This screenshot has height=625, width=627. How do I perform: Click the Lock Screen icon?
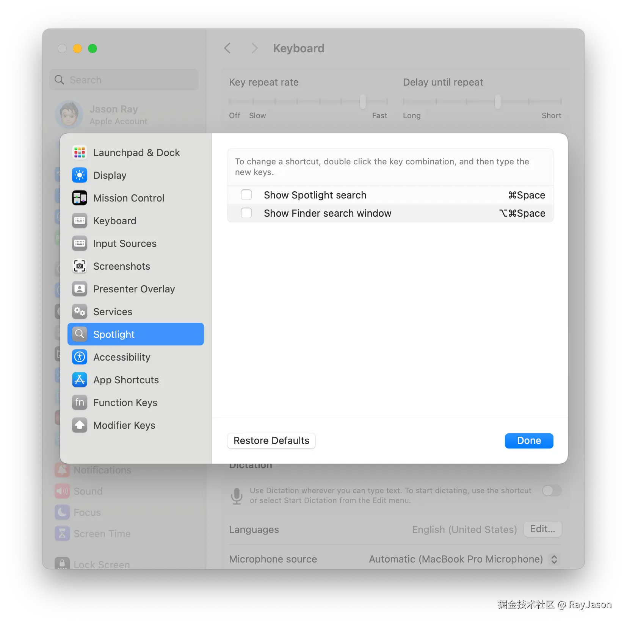tap(62, 563)
